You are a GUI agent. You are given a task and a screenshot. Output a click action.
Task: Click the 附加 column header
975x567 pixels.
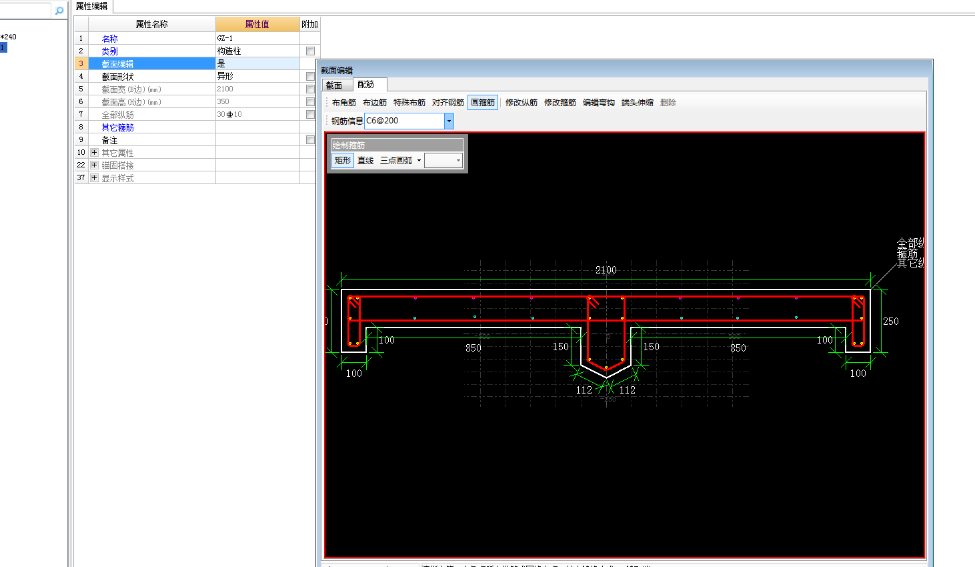point(310,25)
